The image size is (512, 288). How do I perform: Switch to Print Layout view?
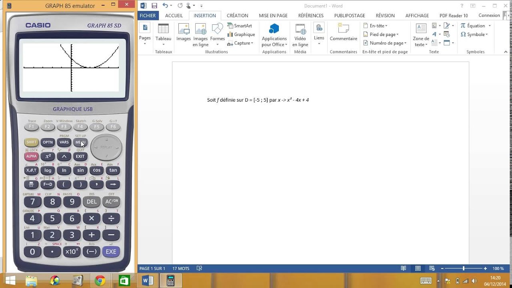point(418,268)
